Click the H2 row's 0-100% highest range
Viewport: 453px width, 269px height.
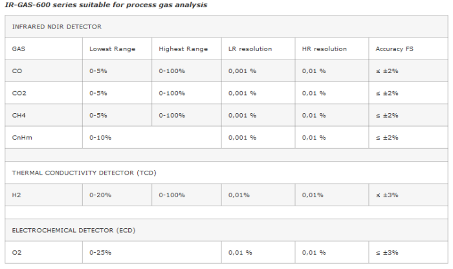[172, 195]
